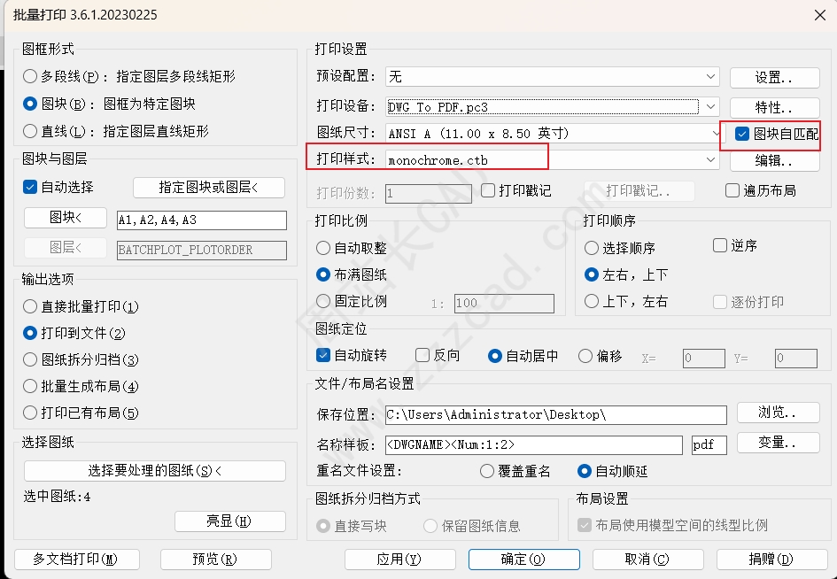Image resolution: width=837 pixels, height=579 pixels.
Task: Click the 选择要处理的图纸(S)< button
Action: pyautogui.click(x=155, y=471)
